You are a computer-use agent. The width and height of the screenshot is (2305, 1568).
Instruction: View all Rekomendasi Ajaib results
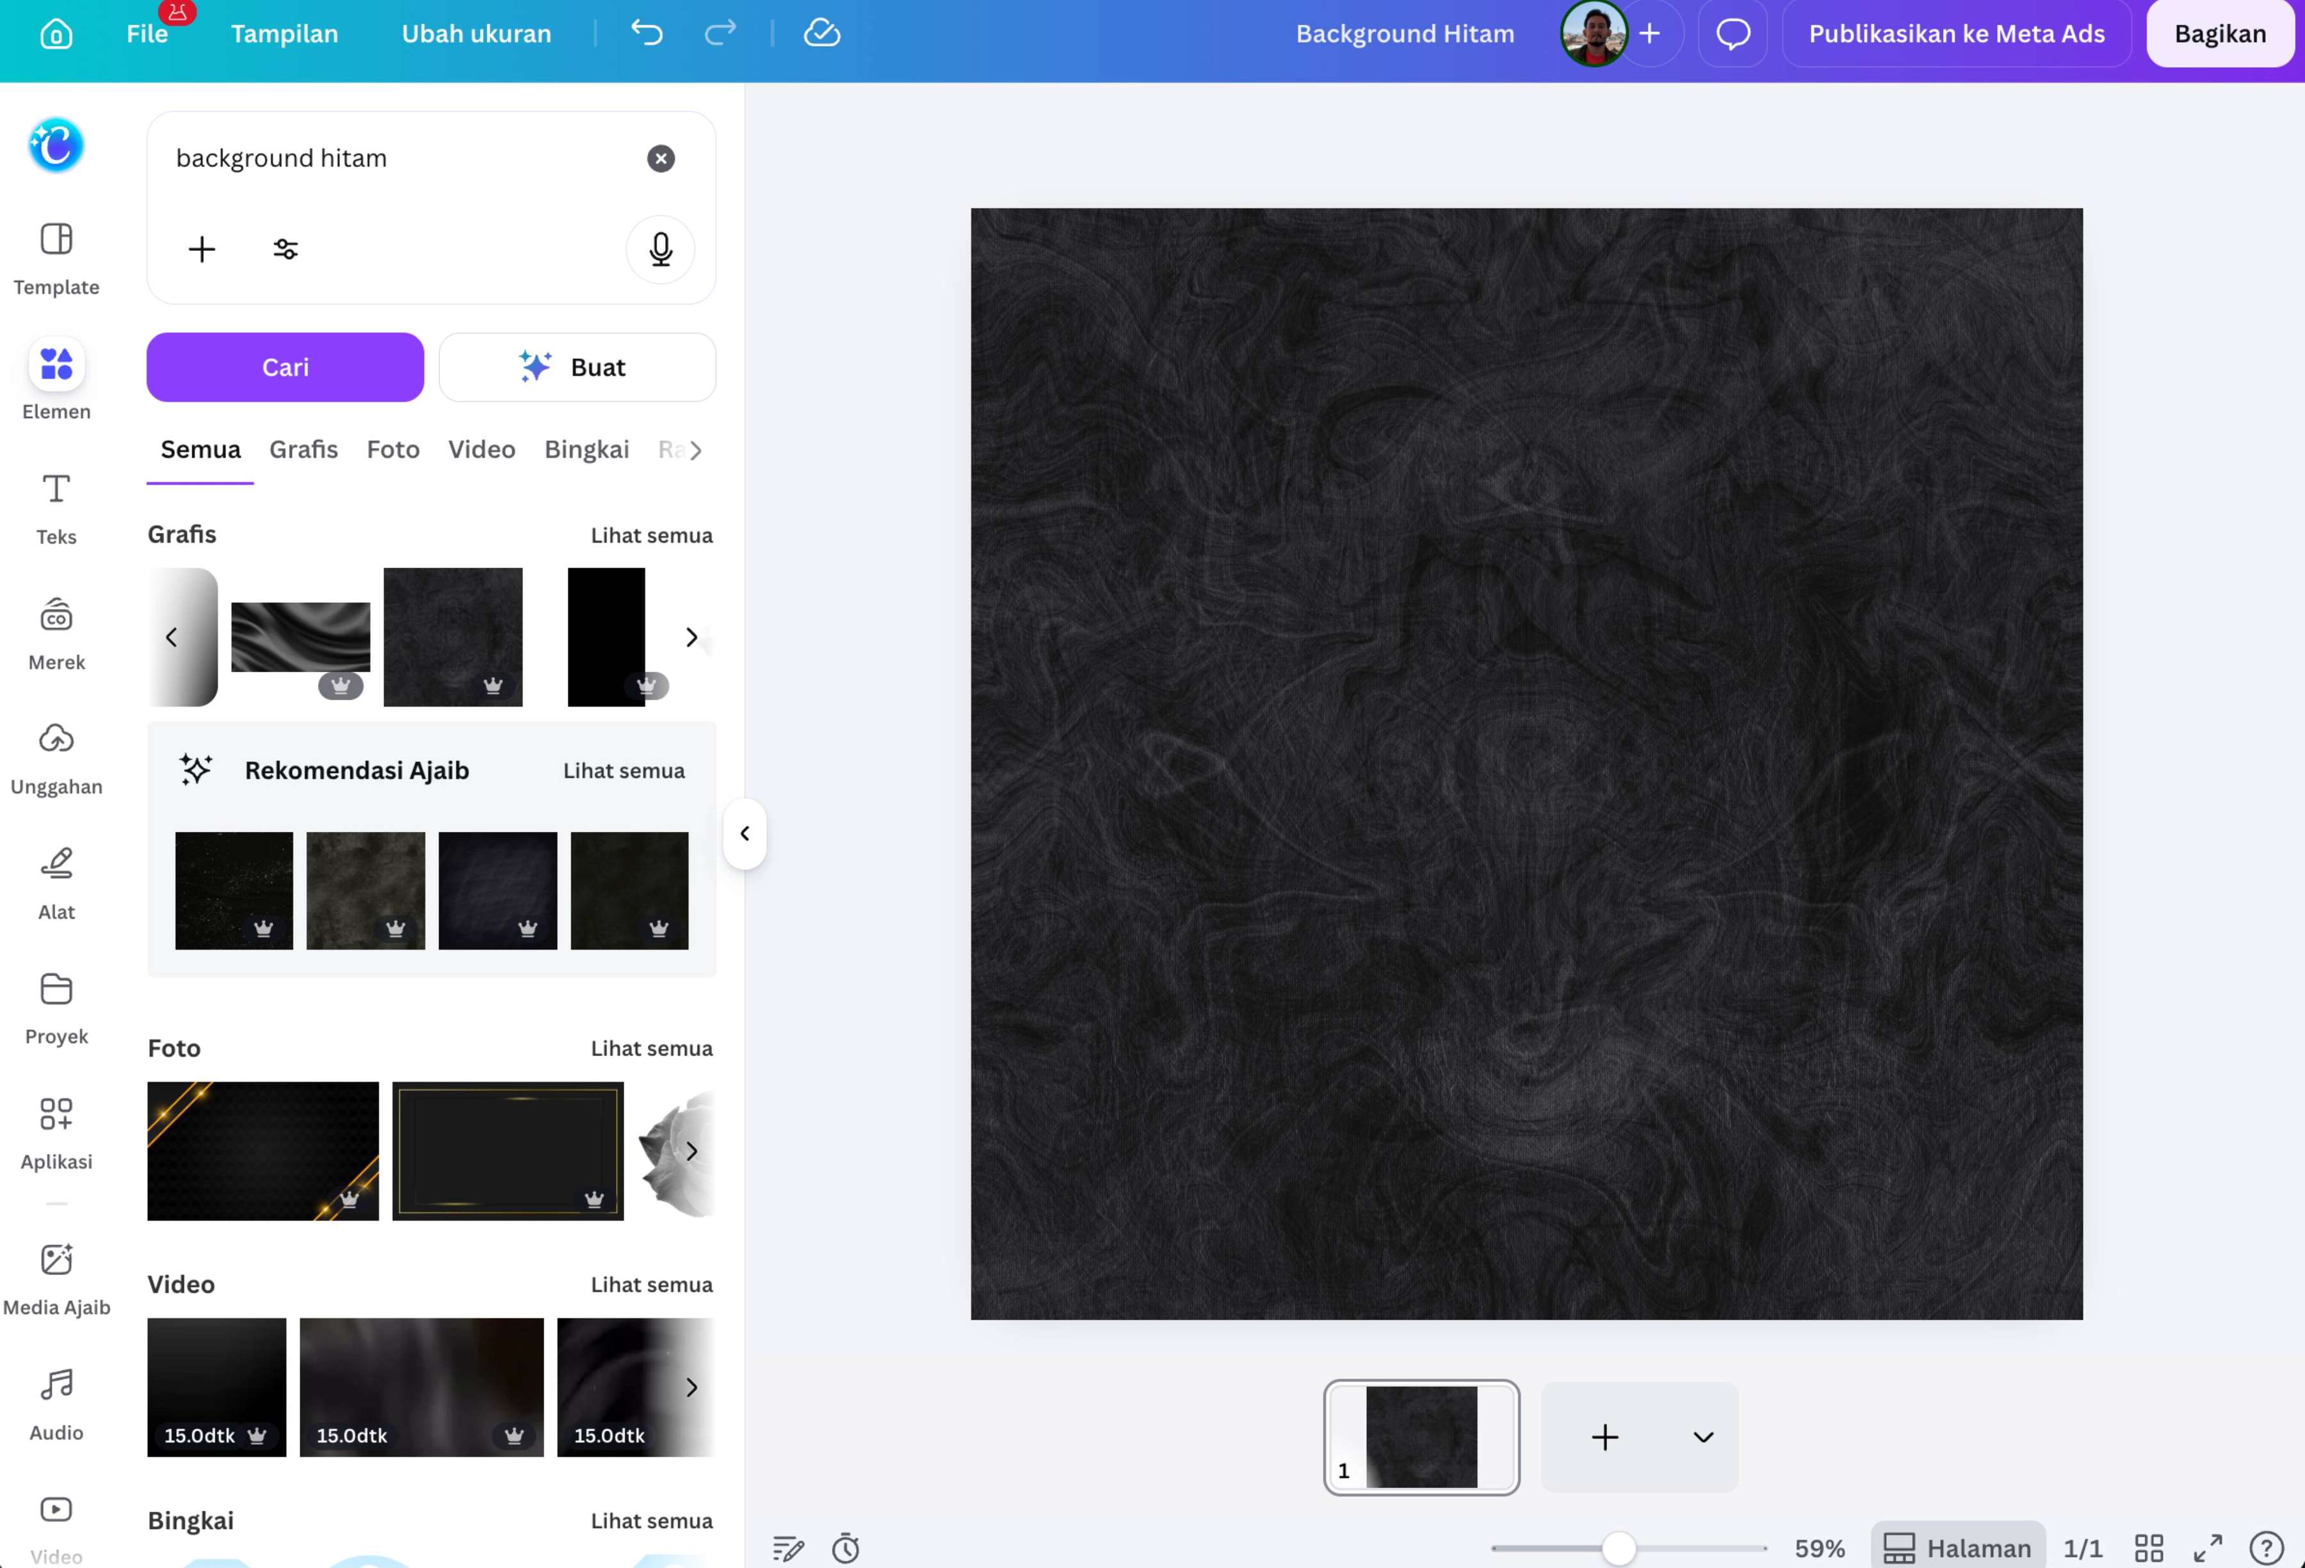[624, 771]
